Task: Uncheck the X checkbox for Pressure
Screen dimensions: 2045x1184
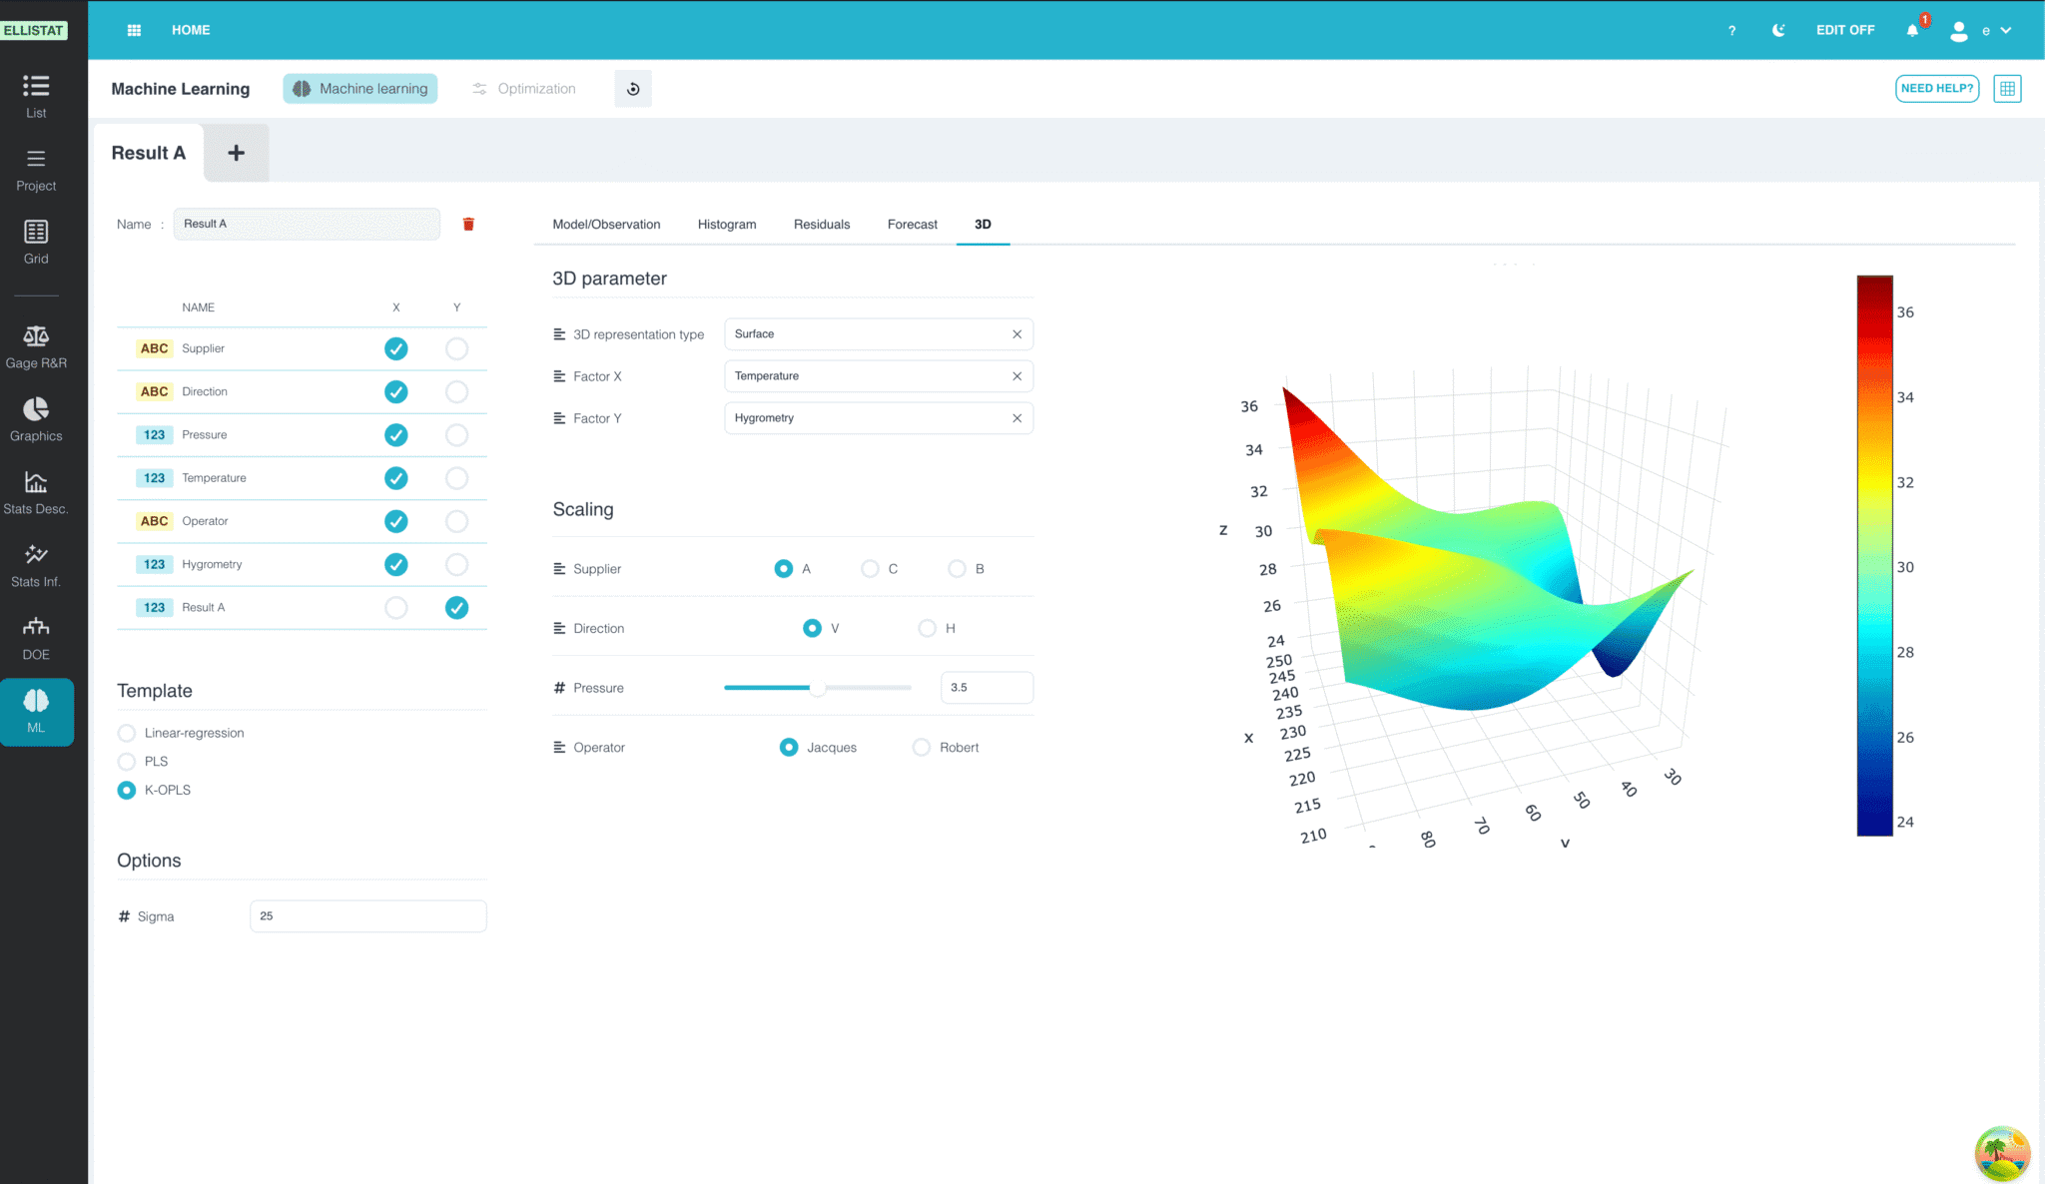Action: click(x=396, y=435)
